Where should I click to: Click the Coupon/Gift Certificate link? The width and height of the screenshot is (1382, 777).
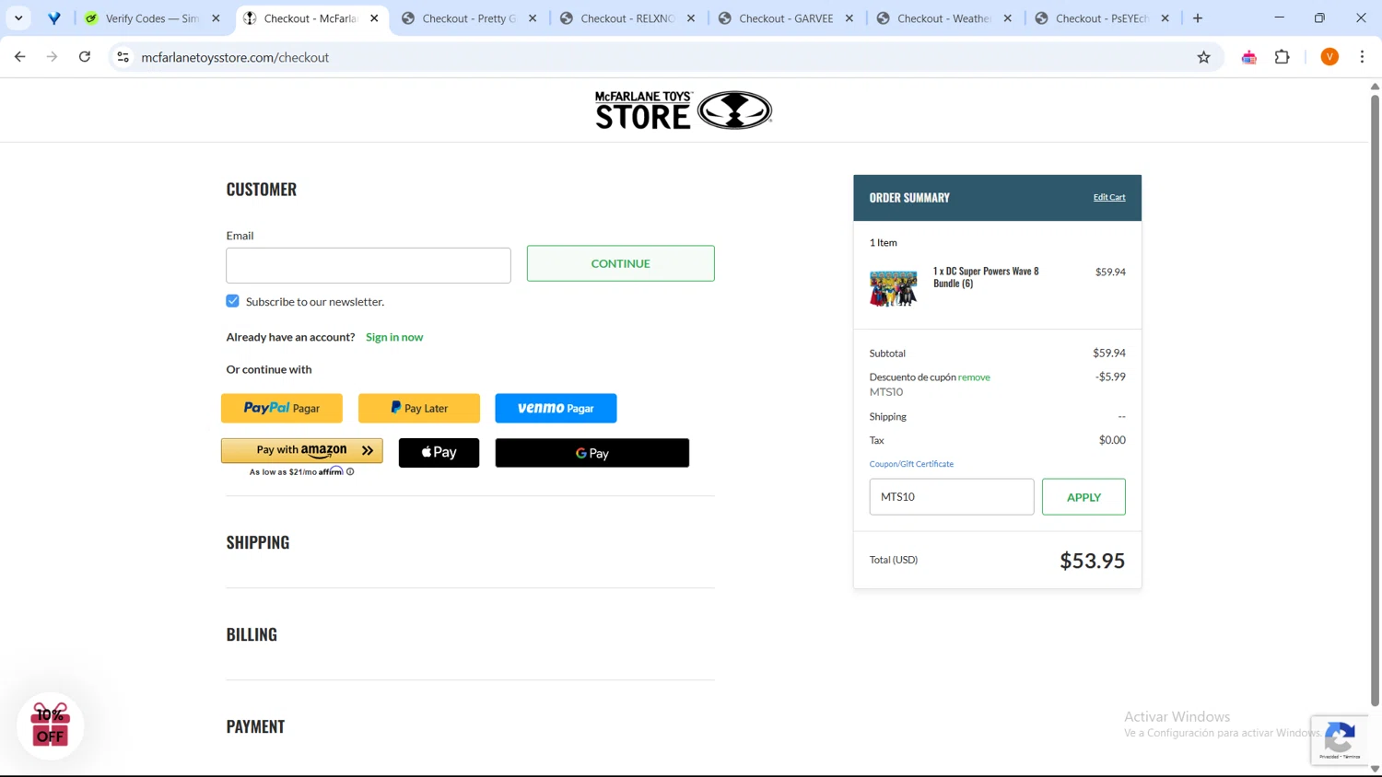coord(911,464)
